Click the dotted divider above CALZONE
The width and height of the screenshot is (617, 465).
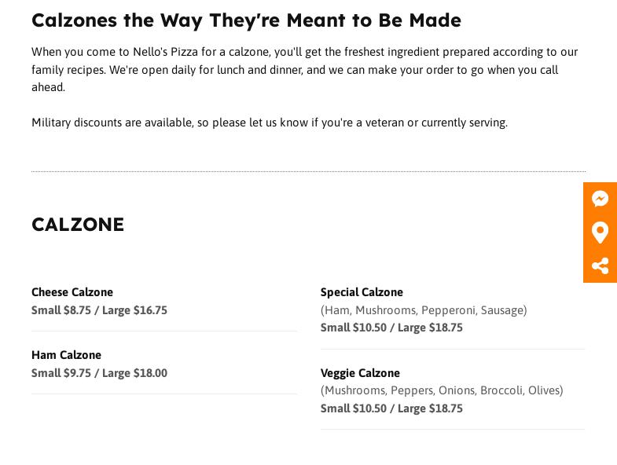308,171
